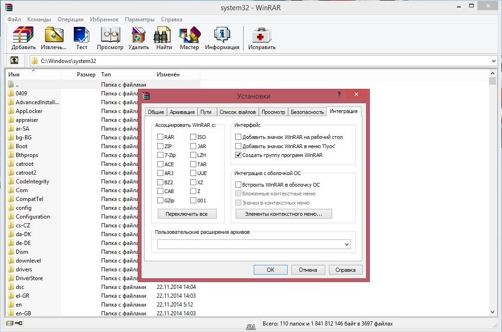This screenshot has width=502, height=332.
Task: Check the 001 association checkbox
Action: pyautogui.click(x=193, y=200)
